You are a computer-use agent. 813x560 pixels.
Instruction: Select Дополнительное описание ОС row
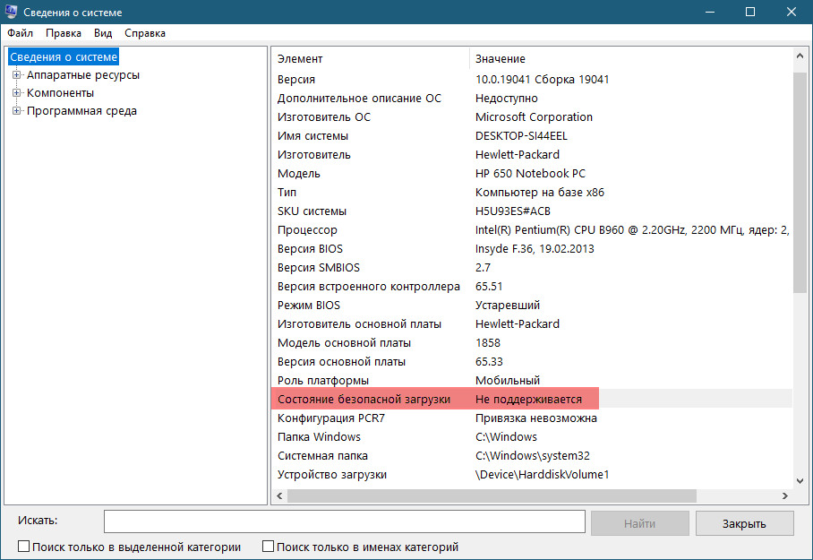pos(532,98)
